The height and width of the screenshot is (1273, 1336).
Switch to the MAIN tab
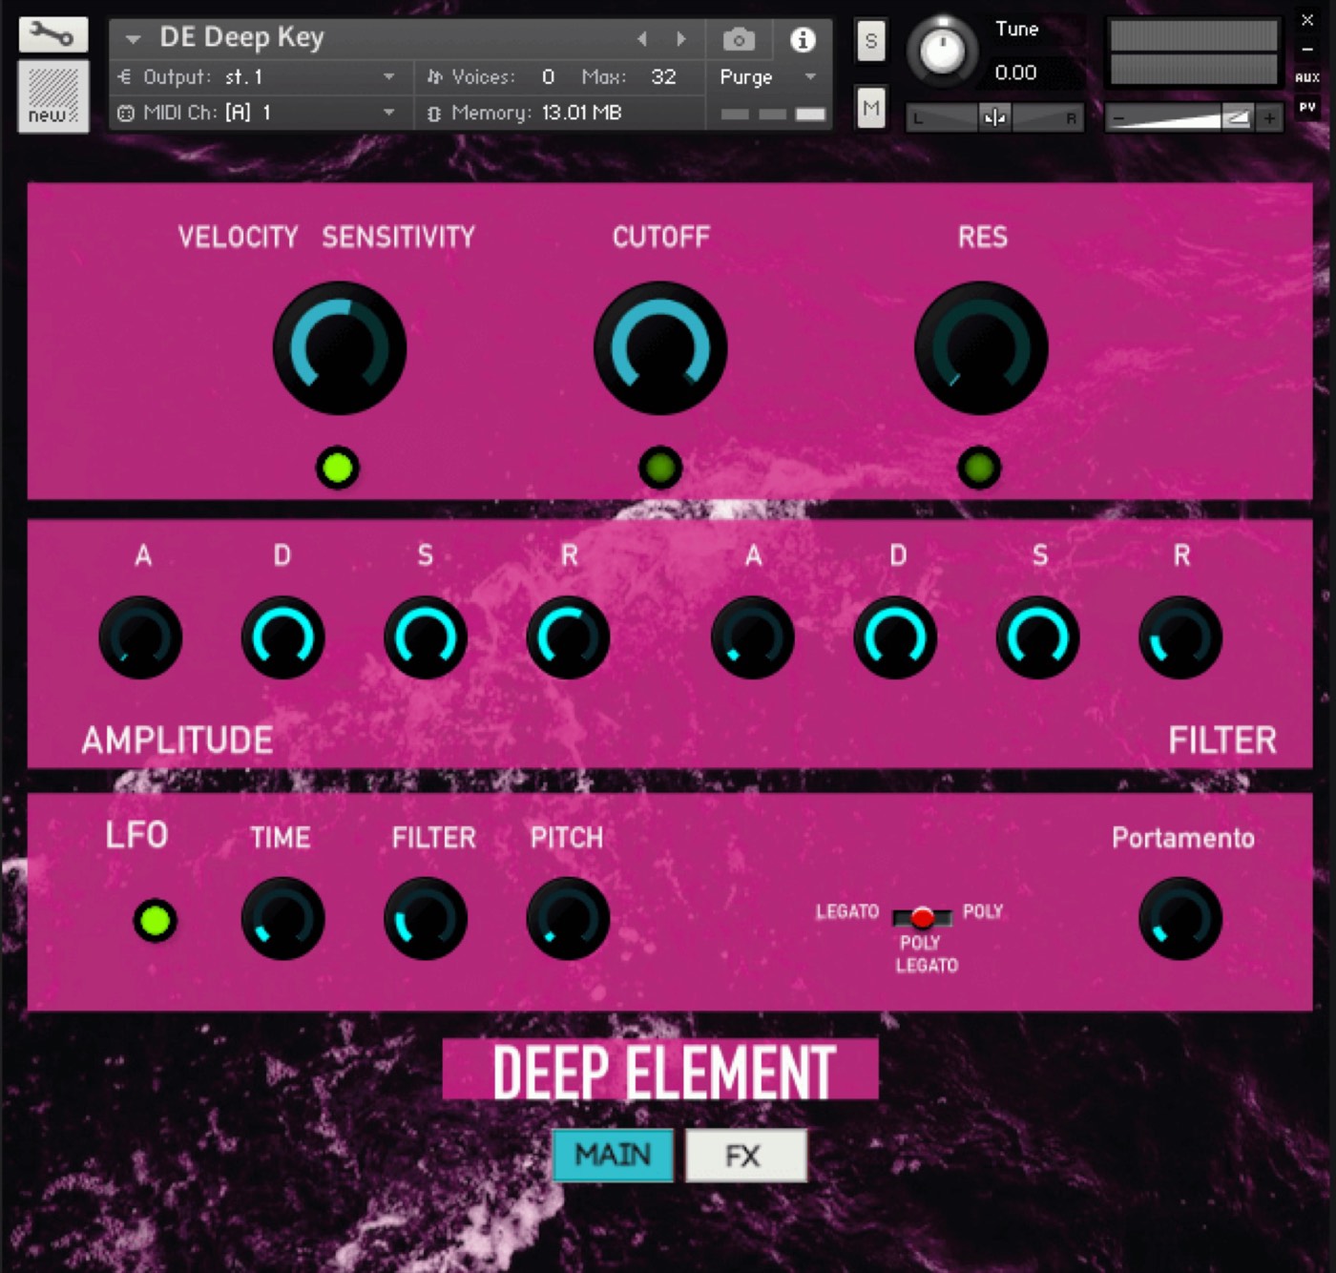[x=613, y=1156]
